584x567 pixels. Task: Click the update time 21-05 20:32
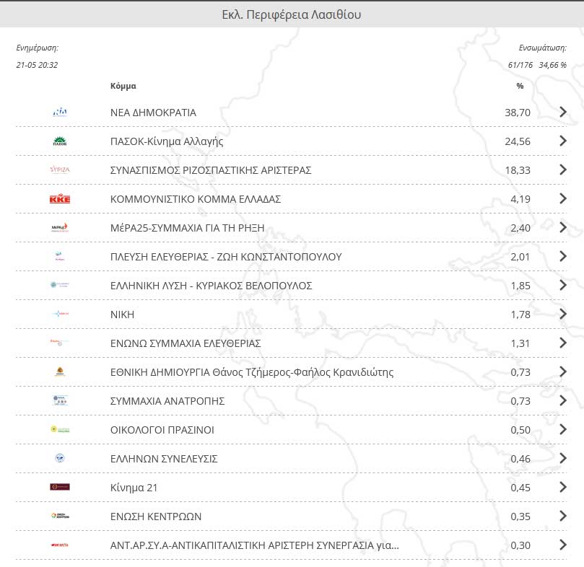(37, 65)
